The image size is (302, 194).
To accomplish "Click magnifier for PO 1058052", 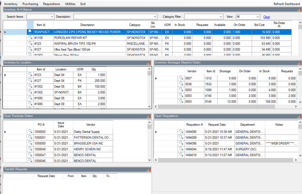I will pyautogui.click(x=30, y=132).
